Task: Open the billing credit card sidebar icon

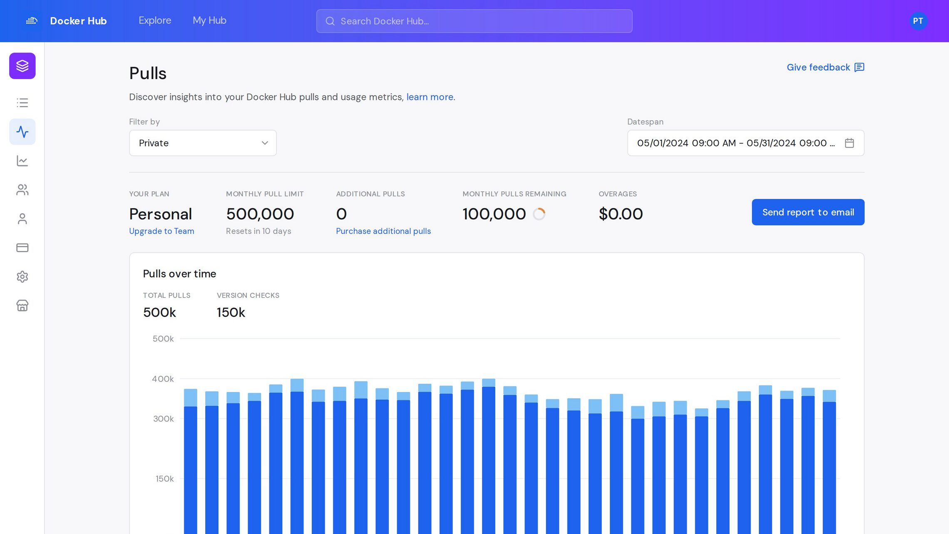Action: coord(22,248)
